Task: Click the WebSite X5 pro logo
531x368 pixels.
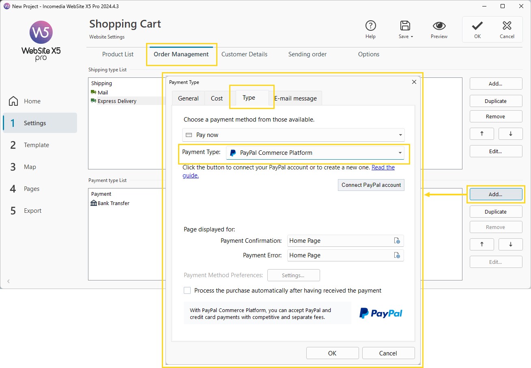Action: click(41, 41)
